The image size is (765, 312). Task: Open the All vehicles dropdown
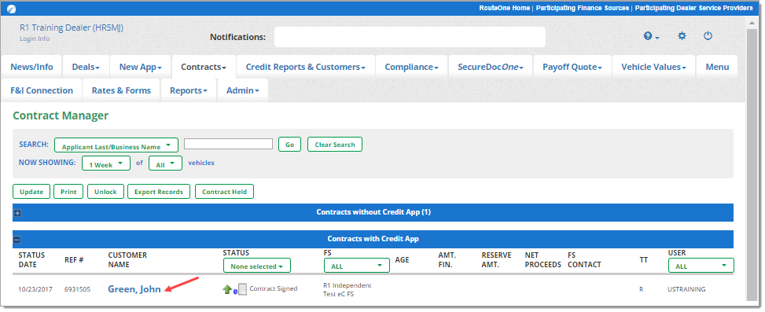[165, 163]
